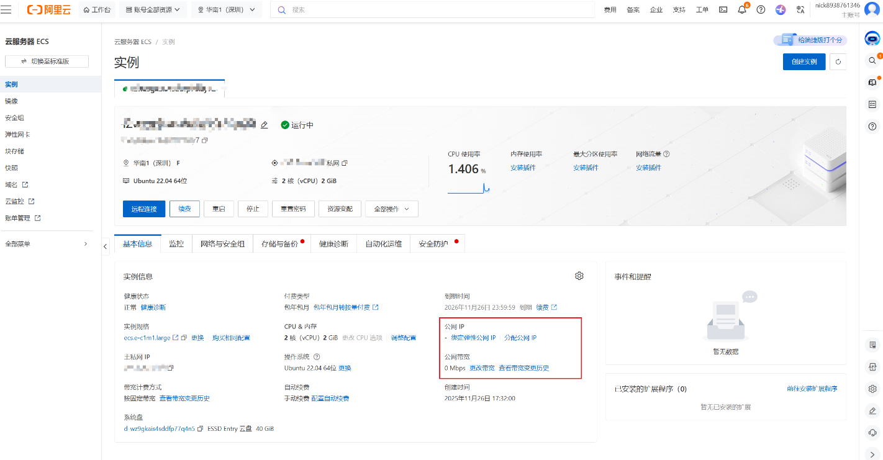Click 续费 button beside 远程连接
Screen dimensions: 883x460
[184, 209]
